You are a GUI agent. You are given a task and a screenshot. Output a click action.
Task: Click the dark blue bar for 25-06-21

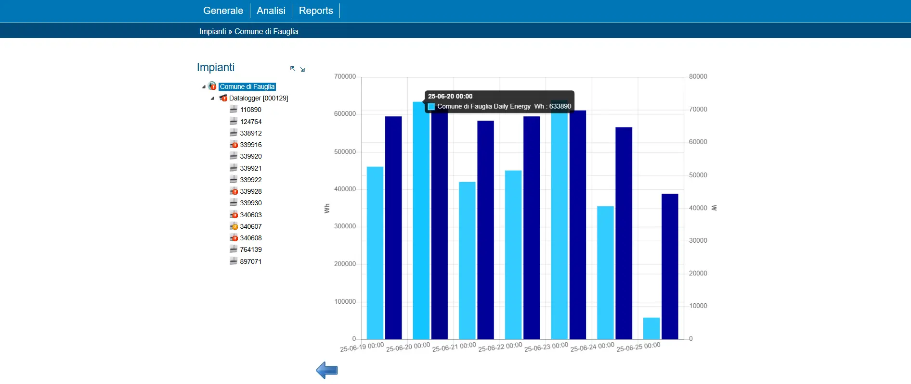tap(485, 230)
